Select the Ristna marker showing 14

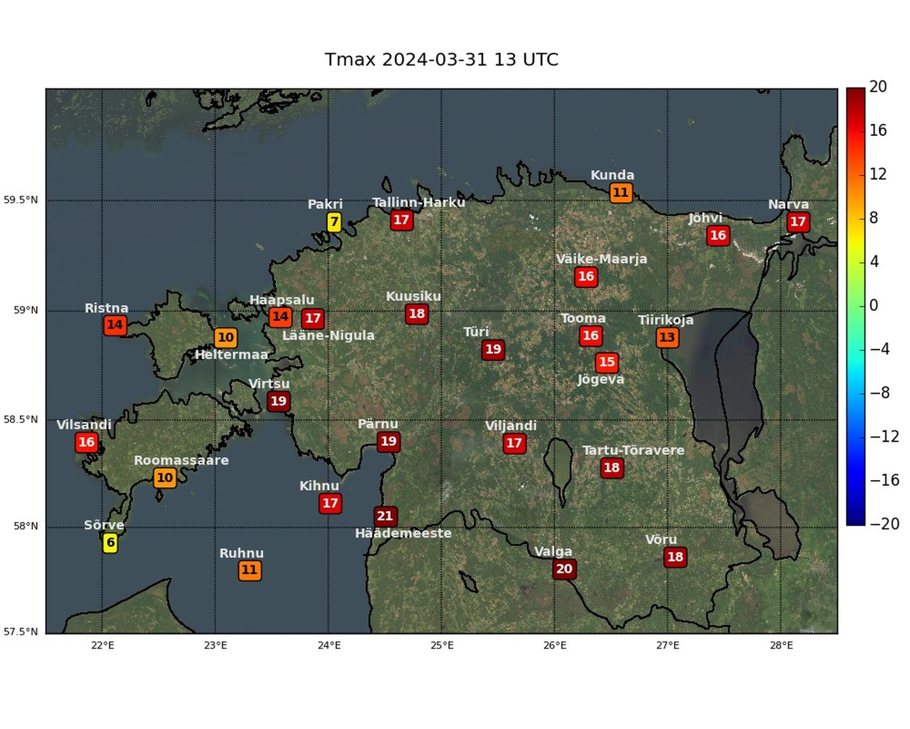click(115, 325)
